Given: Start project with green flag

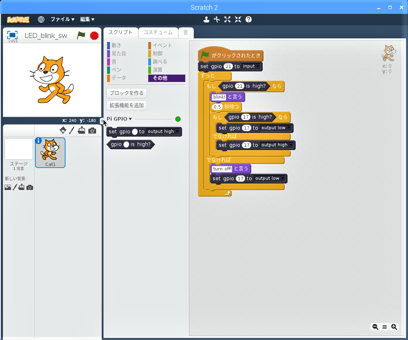Looking at the screenshot, I should (81, 35).
